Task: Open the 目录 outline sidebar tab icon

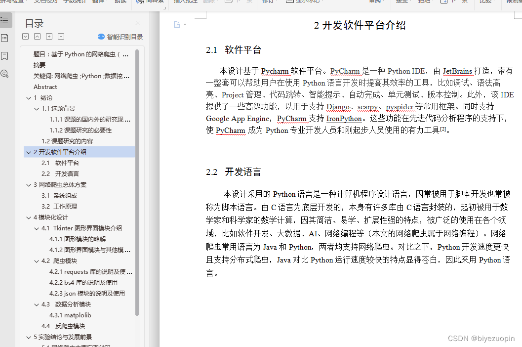Action: 4,20
